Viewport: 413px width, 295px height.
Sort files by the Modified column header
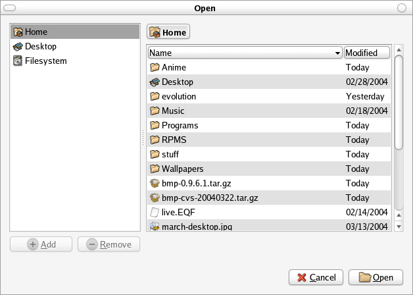(366, 53)
